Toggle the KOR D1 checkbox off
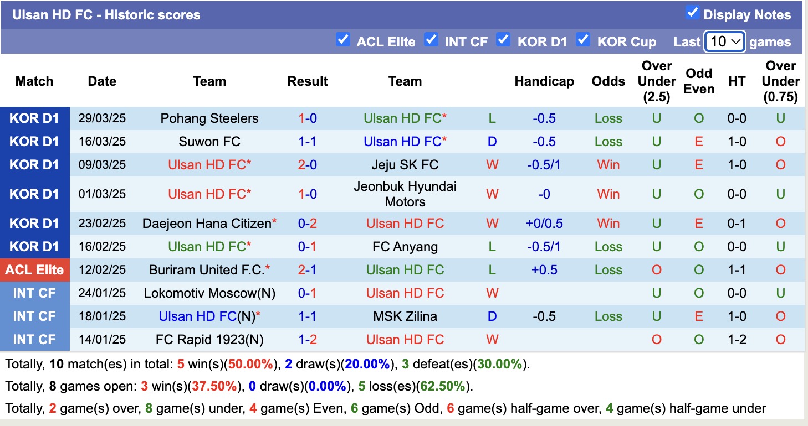Screen dimensions: 808x426 pos(503,39)
